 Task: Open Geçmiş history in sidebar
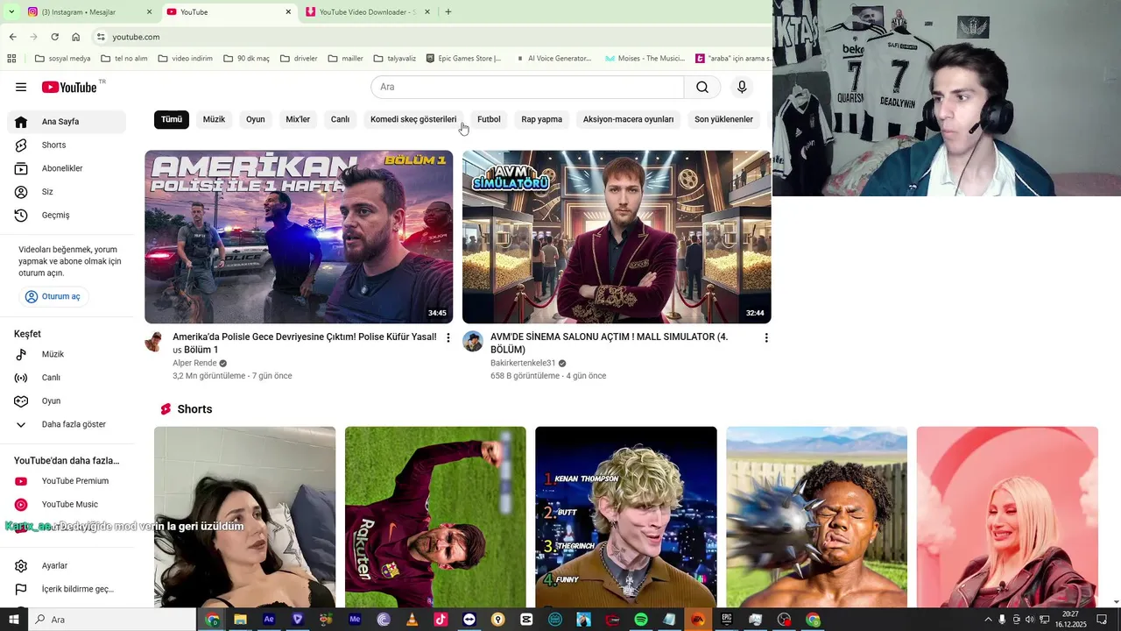[x=67, y=215]
